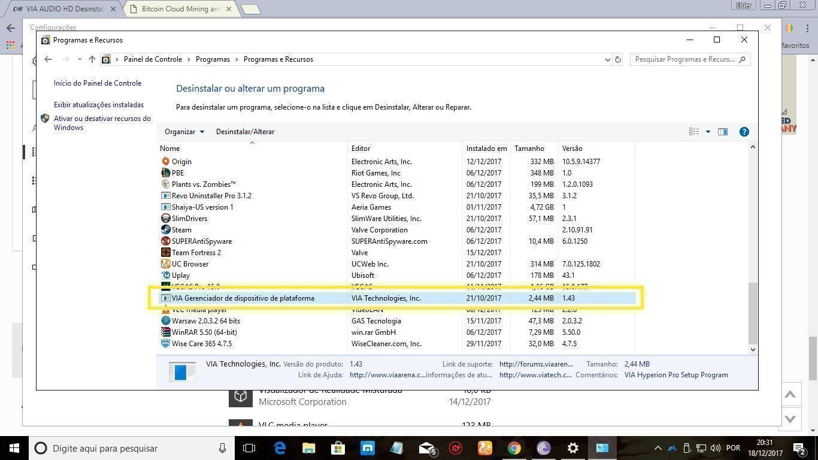Close the Bitcoin Cloud Mining tab
The height and width of the screenshot is (460, 818).
[x=228, y=9]
